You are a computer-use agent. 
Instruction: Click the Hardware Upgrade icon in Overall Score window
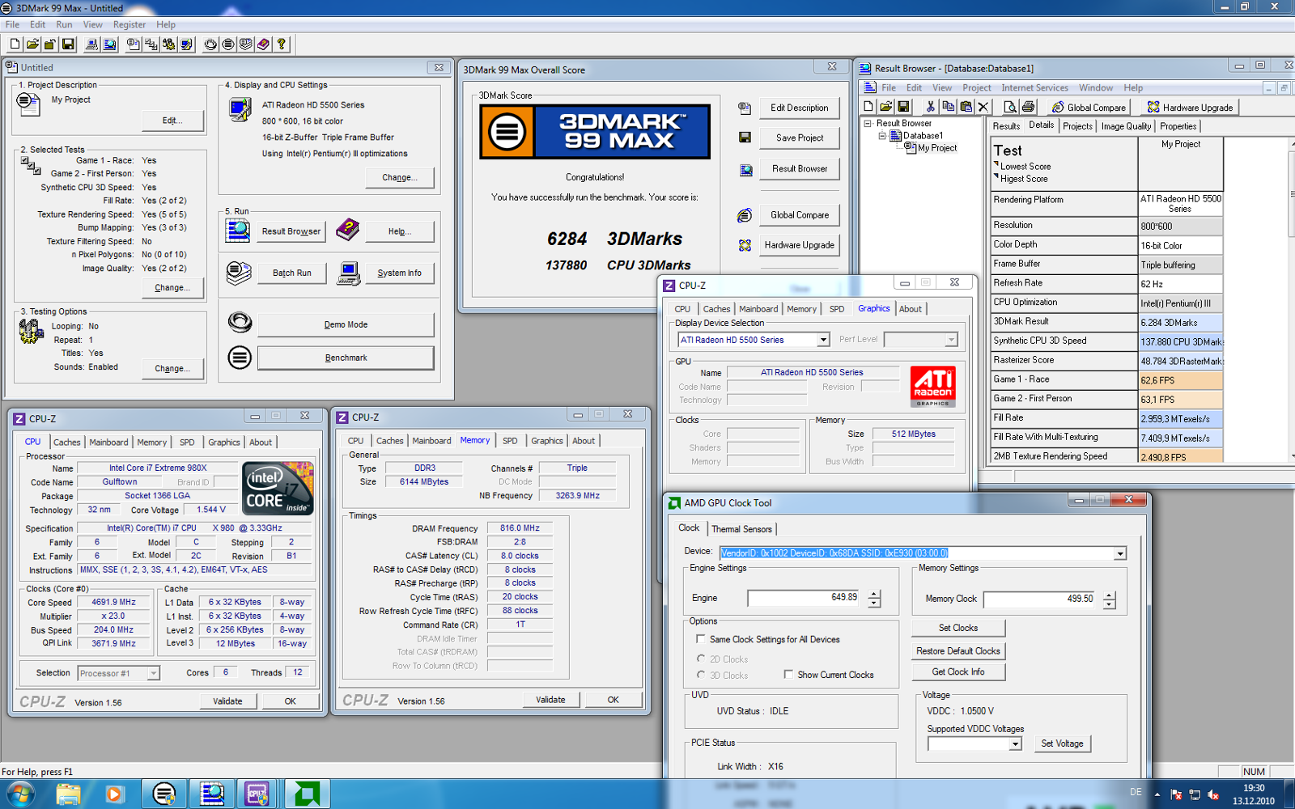(745, 245)
